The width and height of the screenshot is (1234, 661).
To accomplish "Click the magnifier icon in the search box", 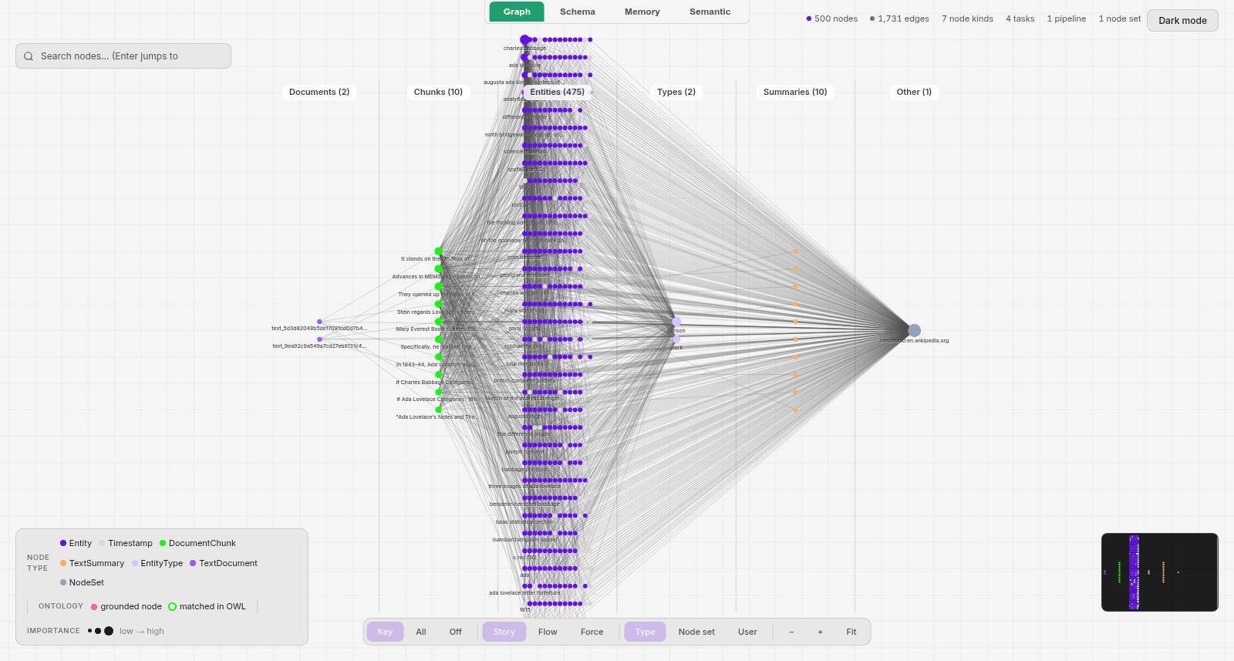I will (29, 56).
